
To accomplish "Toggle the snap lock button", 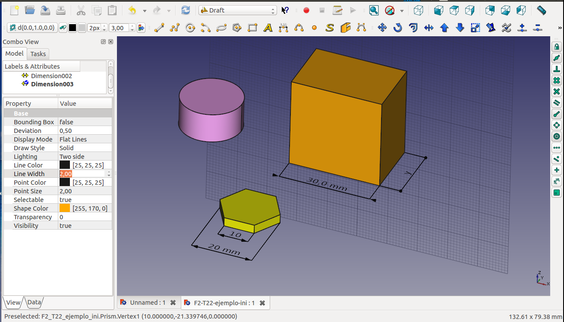I will (x=557, y=47).
